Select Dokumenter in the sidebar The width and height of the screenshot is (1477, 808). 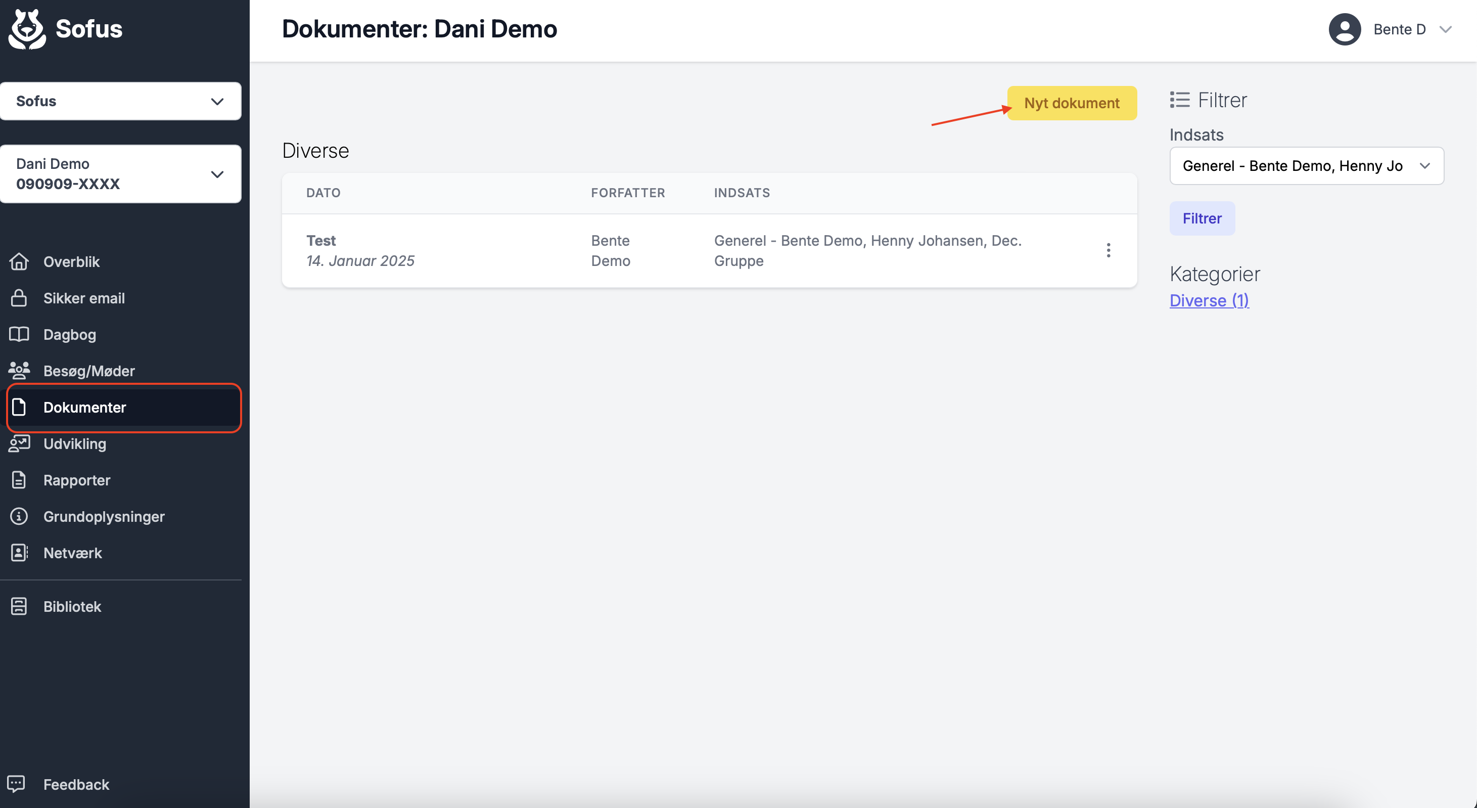coord(124,407)
